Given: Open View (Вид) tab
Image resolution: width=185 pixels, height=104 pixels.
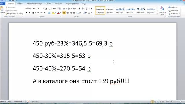Looking at the screenshot, I should (x=84, y=4).
